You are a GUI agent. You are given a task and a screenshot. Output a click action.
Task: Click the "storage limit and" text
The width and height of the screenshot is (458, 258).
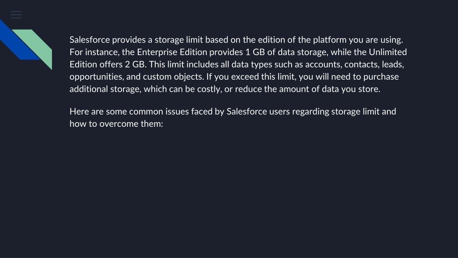click(x=364, y=112)
